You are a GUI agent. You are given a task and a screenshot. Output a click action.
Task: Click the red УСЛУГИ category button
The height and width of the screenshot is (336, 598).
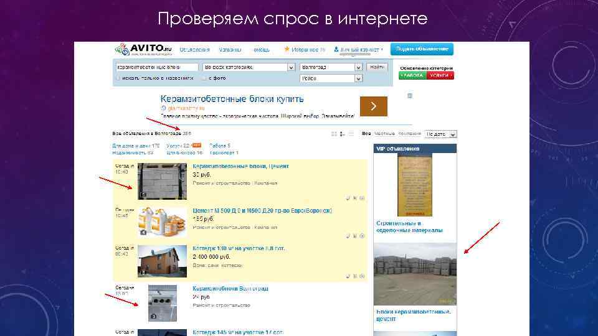pyautogui.click(x=440, y=75)
